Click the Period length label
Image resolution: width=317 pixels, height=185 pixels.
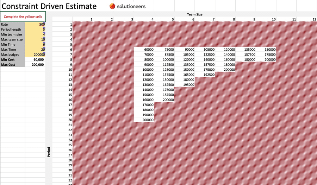(x=13, y=30)
